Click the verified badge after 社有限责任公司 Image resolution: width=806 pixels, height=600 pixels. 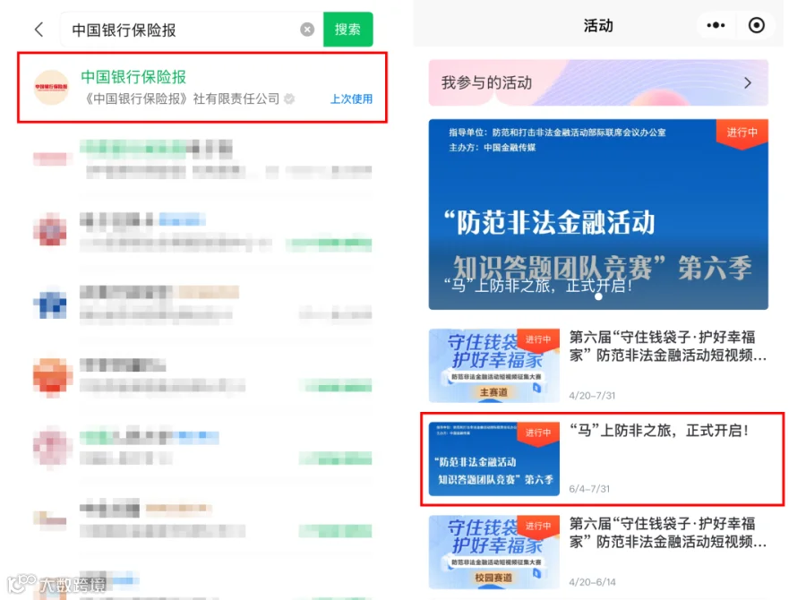[x=289, y=99]
